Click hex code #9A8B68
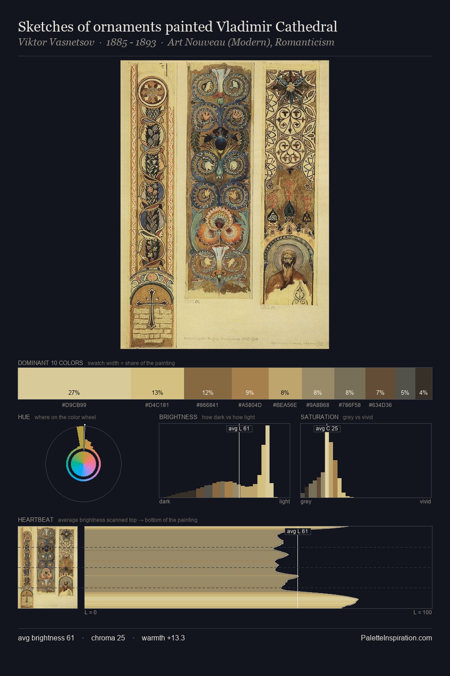The height and width of the screenshot is (676, 450). pos(318,405)
